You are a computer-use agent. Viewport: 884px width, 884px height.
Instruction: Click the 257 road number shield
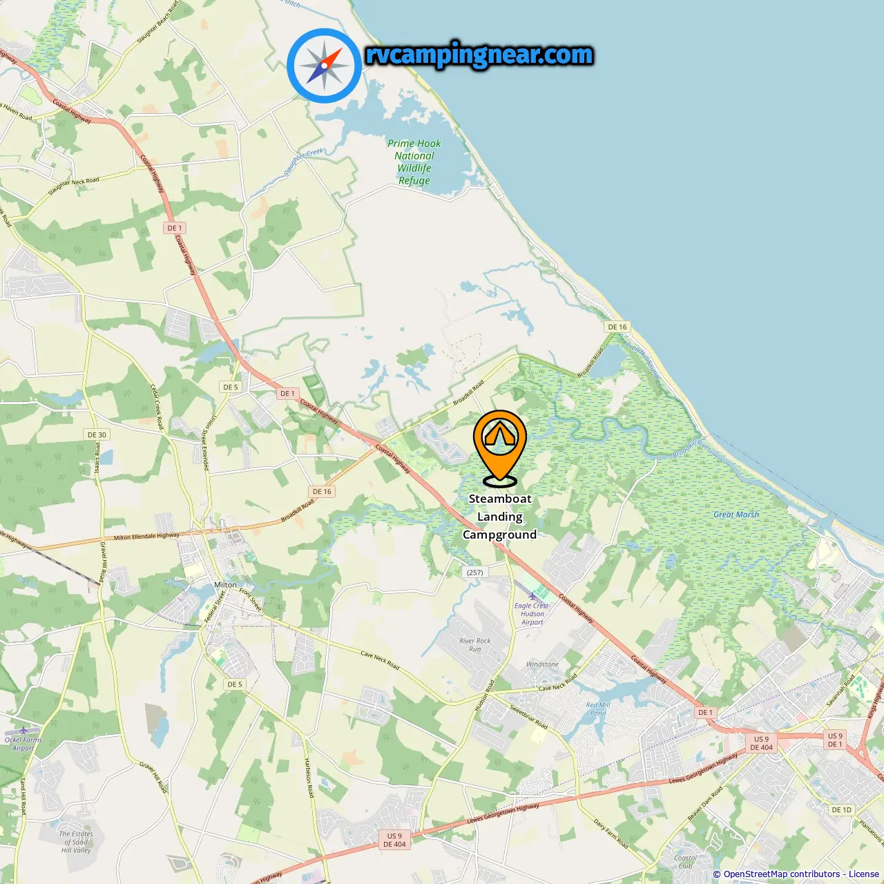475,572
